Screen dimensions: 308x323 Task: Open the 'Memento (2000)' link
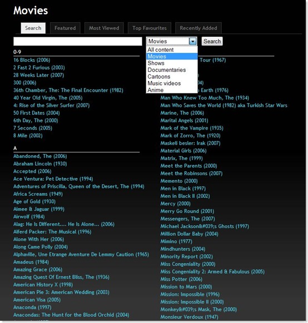pos(179,181)
